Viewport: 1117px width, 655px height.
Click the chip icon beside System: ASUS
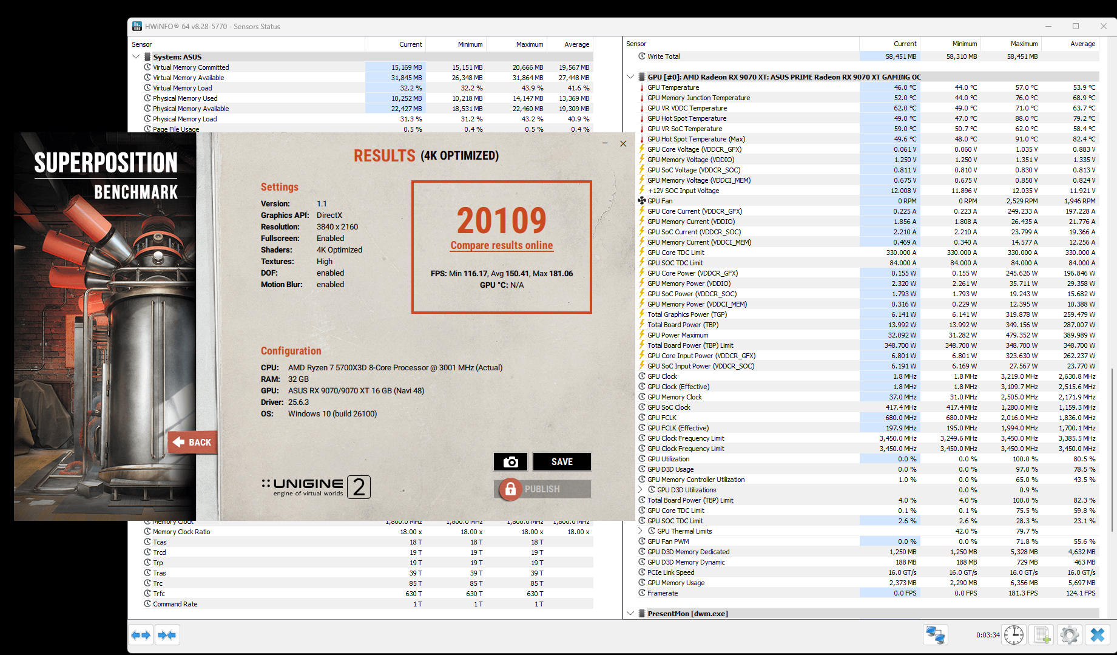147,57
